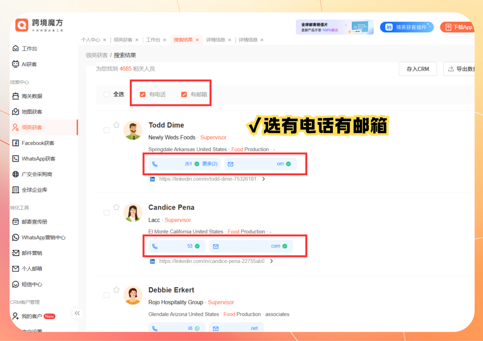Favorite Debbie Erkert with the star icon
The height and width of the screenshot is (341, 483).
[116, 290]
